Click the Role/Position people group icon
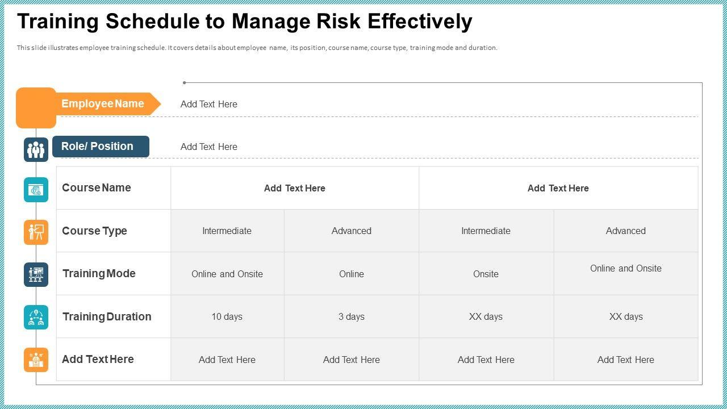The width and height of the screenshot is (727, 409). 36,149
